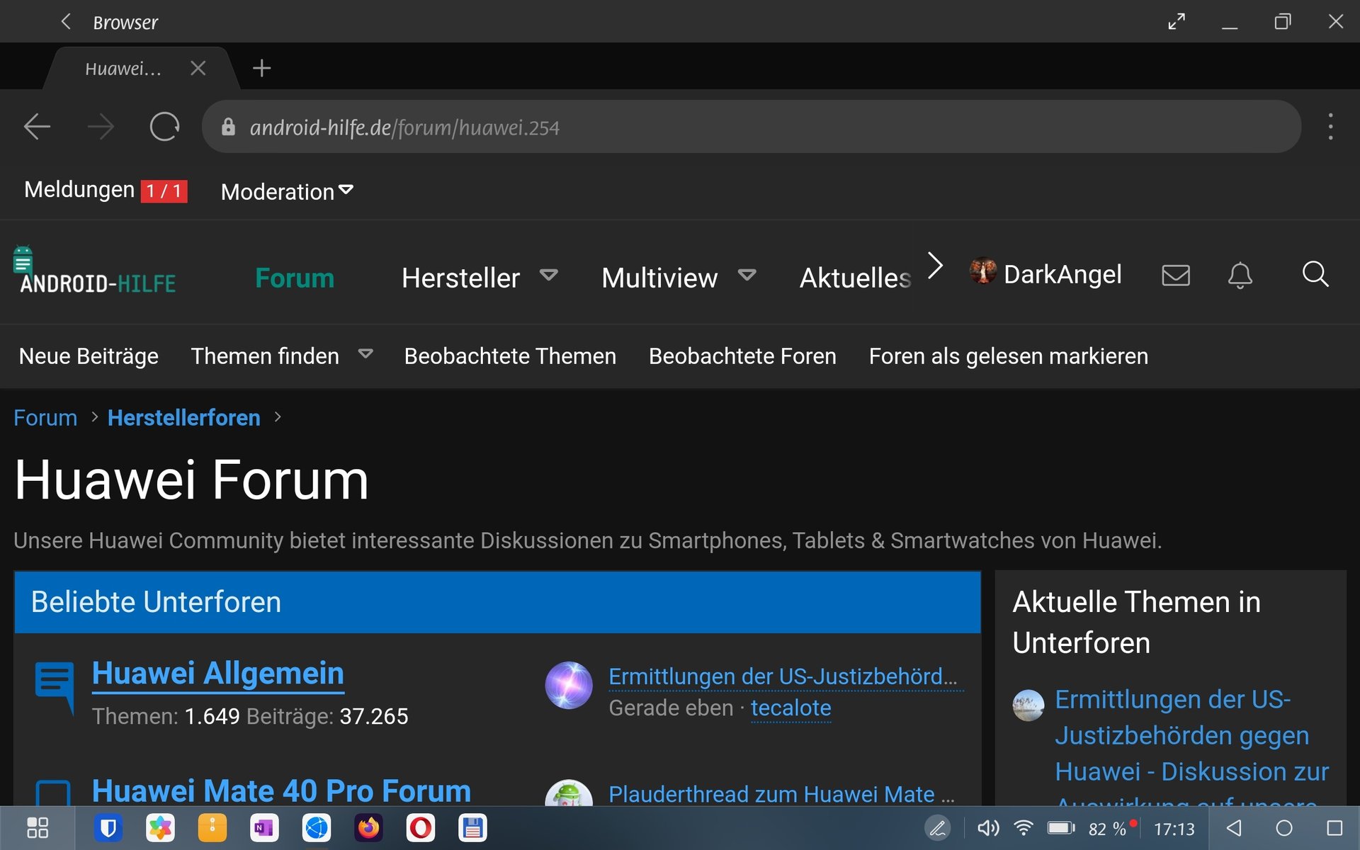The width and height of the screenshot is (1360, 850).
Task: Open private messages envelope icon
Action: point(1176,275)
